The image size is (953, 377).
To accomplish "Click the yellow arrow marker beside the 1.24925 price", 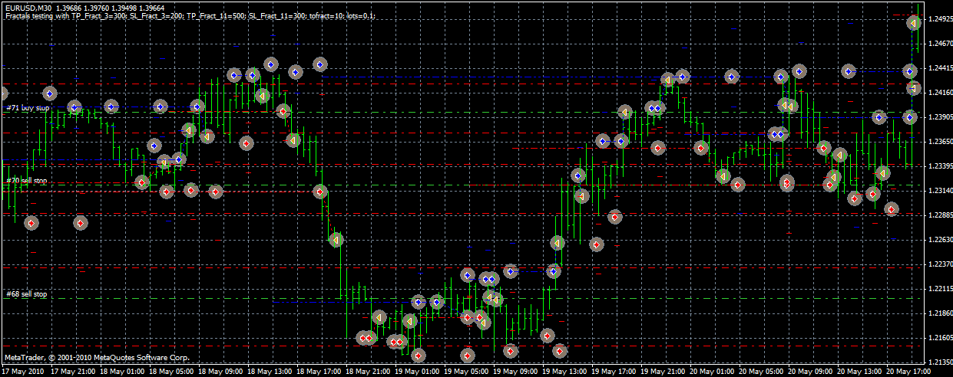I will coord(914,24).
